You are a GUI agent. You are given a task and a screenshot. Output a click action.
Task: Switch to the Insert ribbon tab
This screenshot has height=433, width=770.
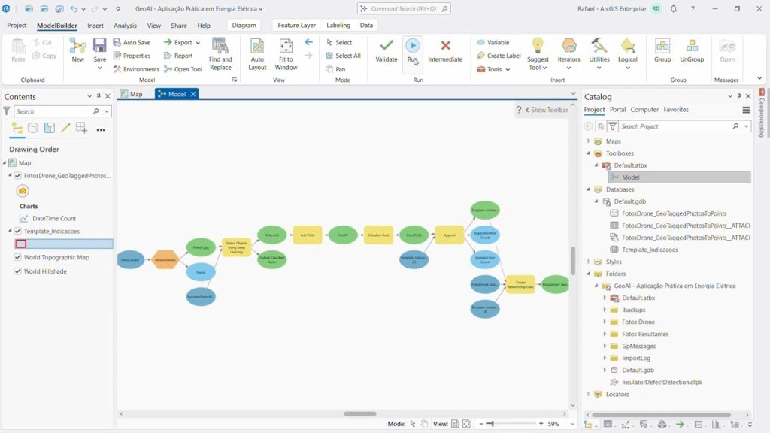tap(95, 25)
